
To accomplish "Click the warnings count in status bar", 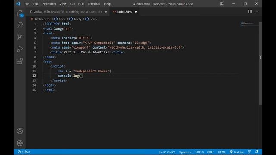I will [x=27, y=152].
